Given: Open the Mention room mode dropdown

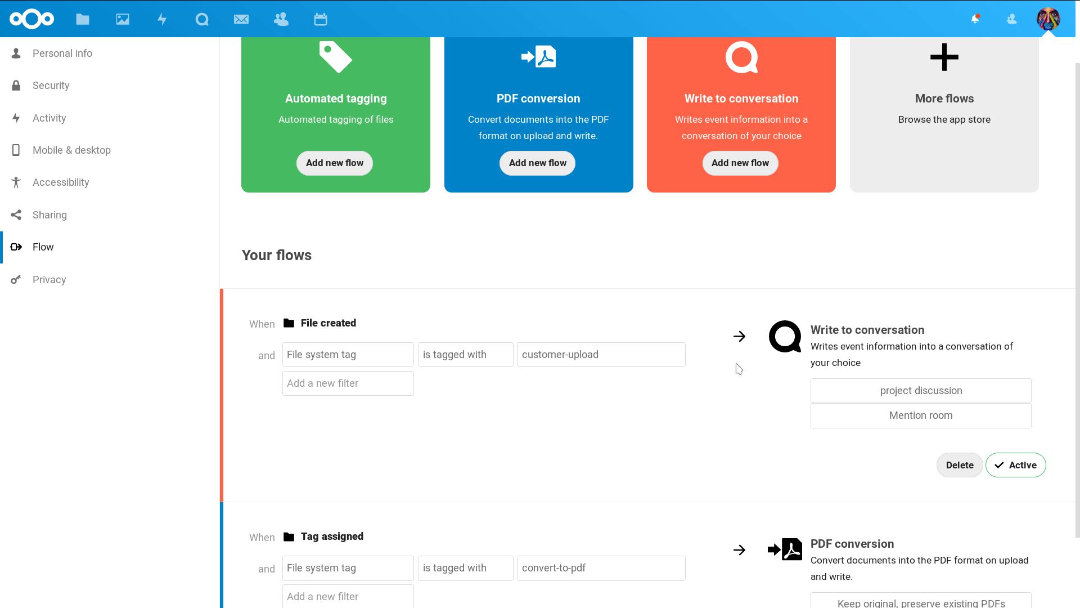Looking at the screenshot, I should pos(921,415).
